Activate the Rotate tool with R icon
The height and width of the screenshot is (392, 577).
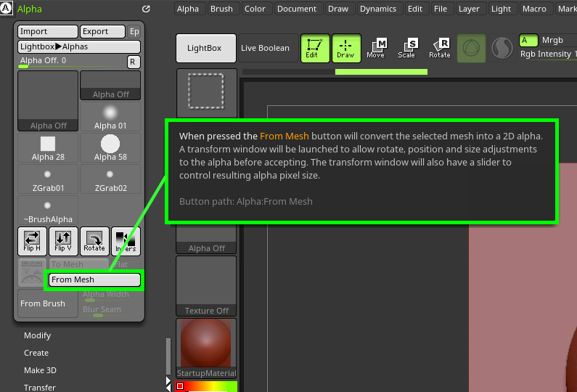click(439, 48)
